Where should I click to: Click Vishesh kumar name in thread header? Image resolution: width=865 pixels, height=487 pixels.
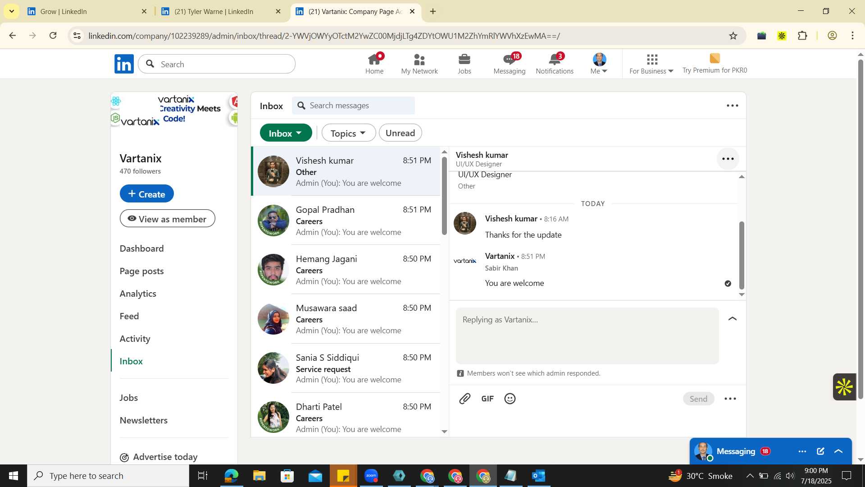pos(482,155)
